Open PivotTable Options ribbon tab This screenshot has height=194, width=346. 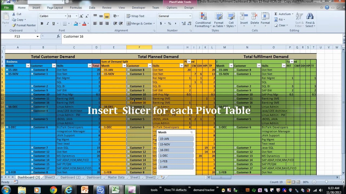(x=172, y=8)
